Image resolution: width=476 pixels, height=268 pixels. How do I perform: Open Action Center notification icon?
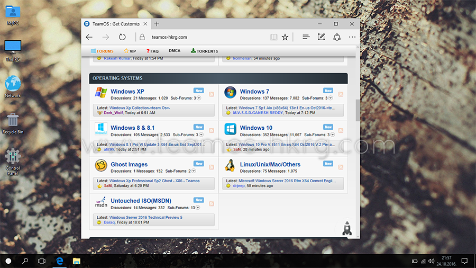click(x=464, y=261)
